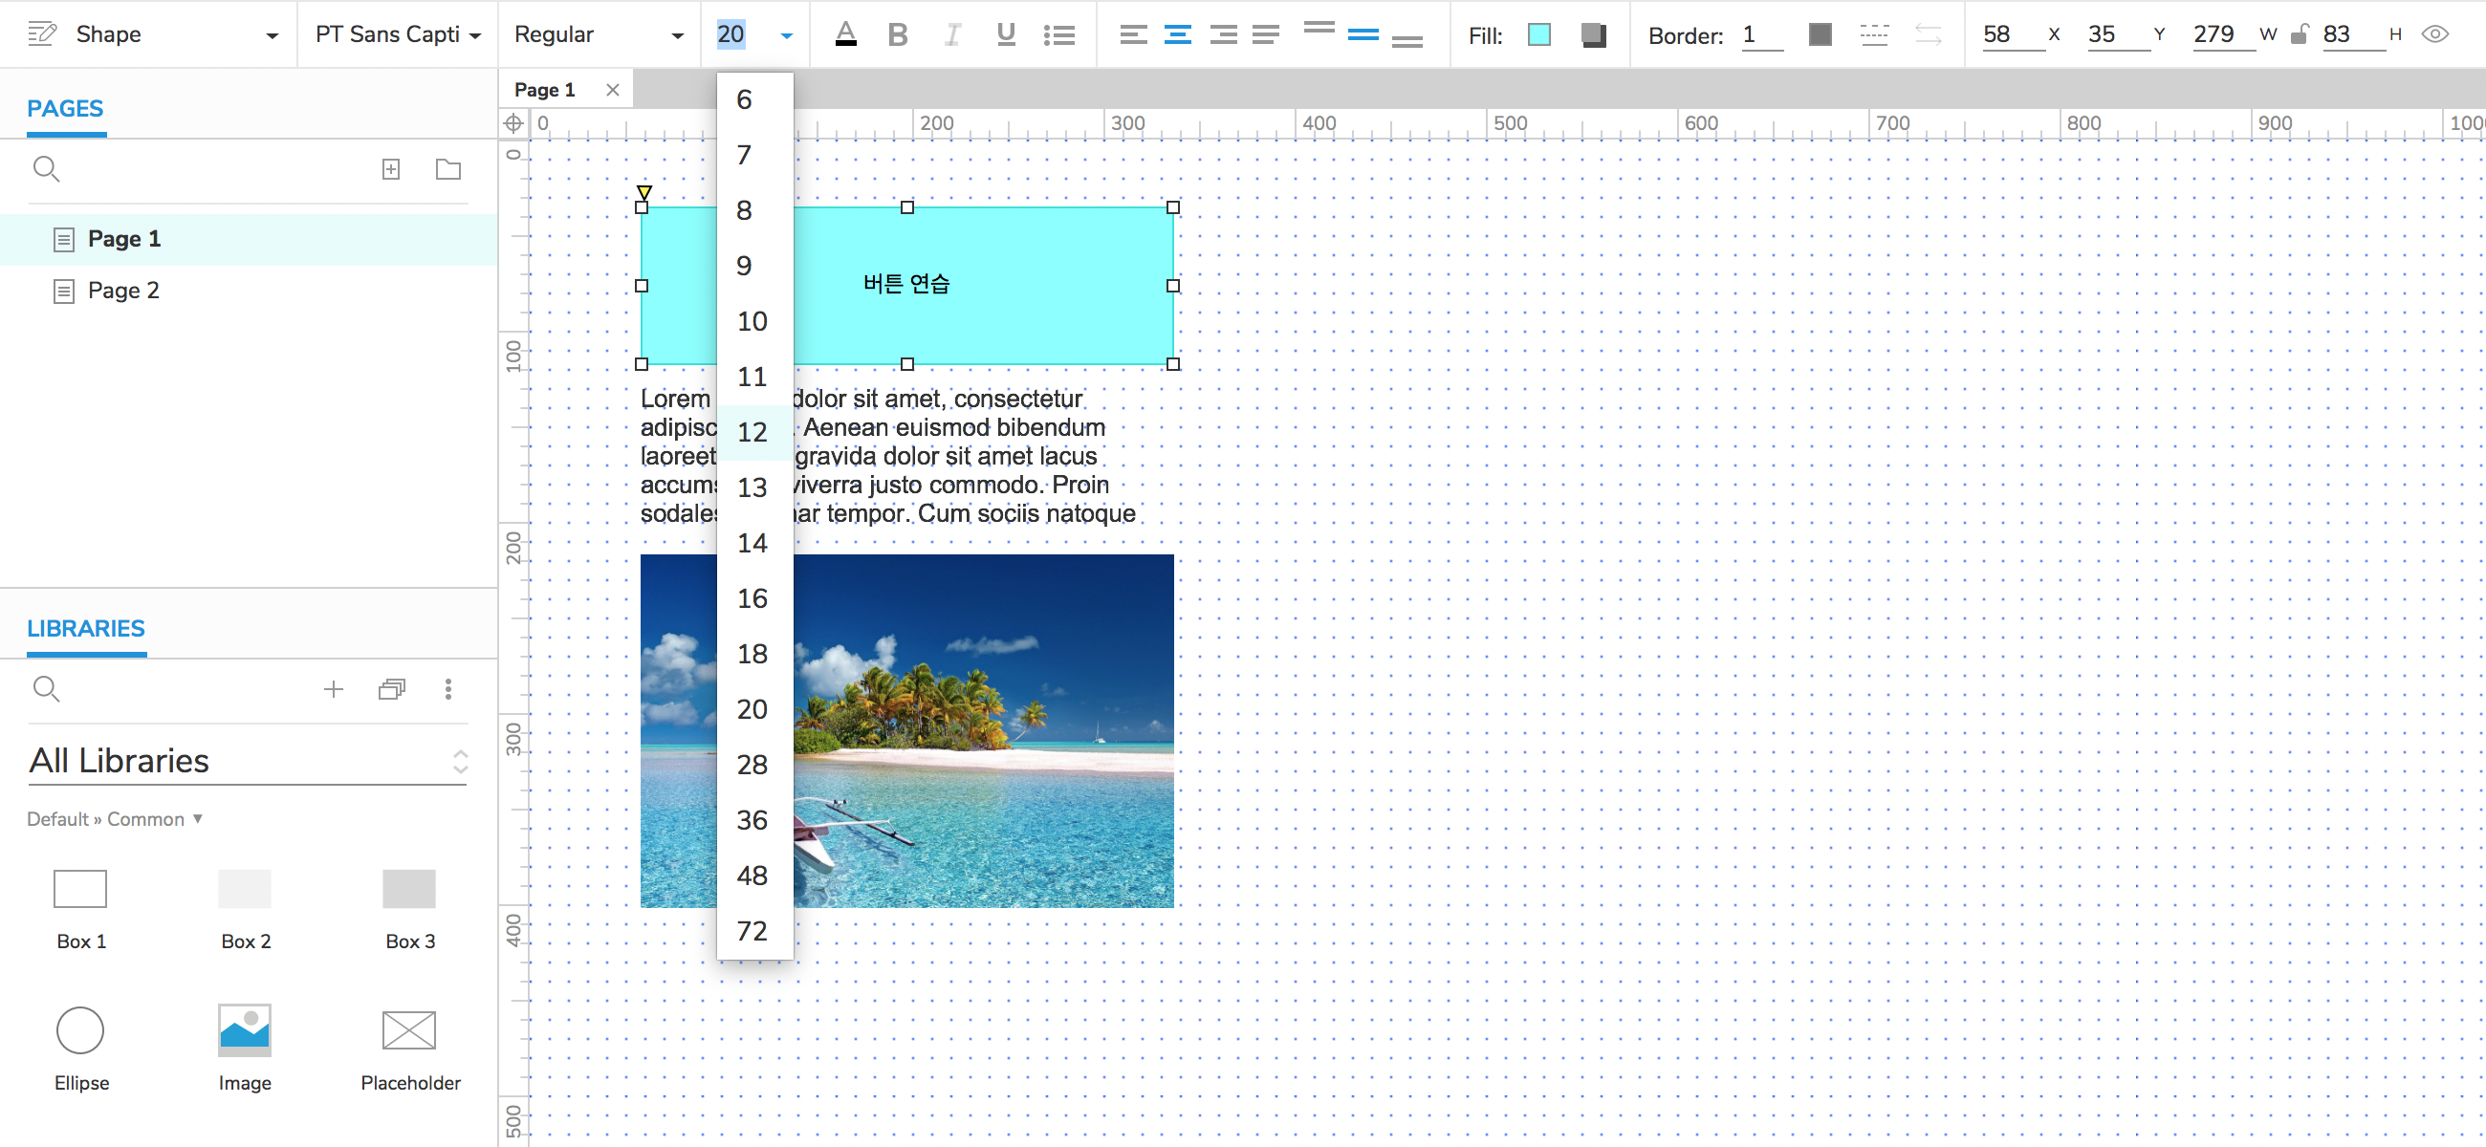Click the border width input field
The width and height of the screenshot is (2486, 1147).
1761,35
